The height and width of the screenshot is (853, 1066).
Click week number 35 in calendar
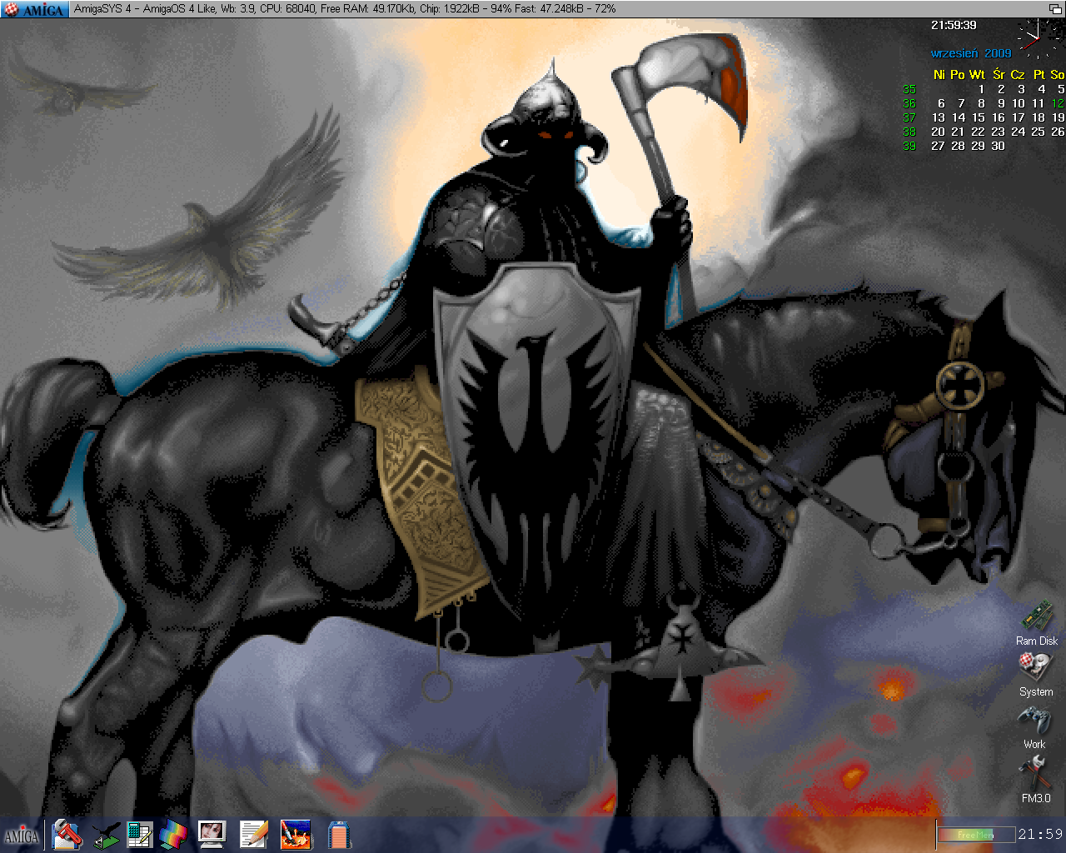(x=909, y=89)
